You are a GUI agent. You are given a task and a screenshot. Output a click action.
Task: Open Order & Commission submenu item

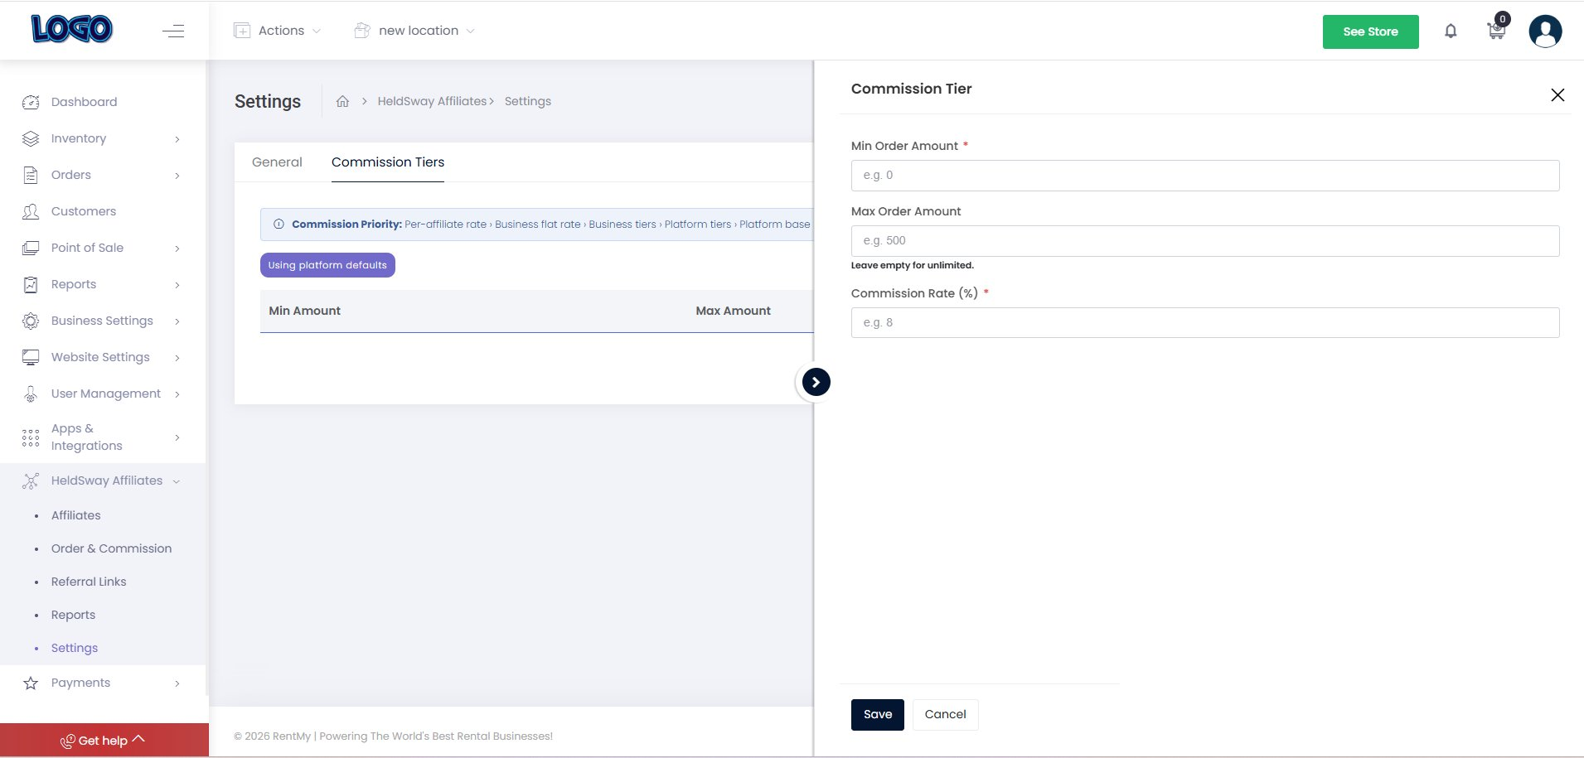[112, 548]
